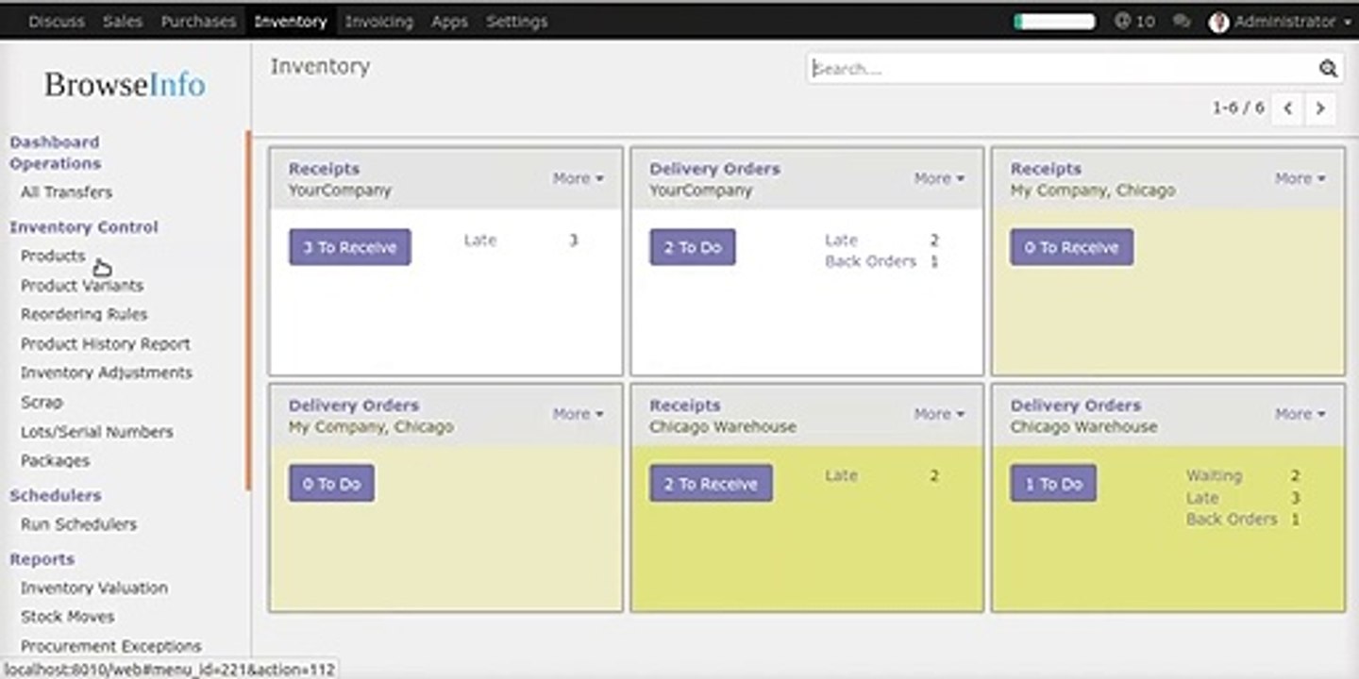Open the Apps menu
The width and height of the screenshot is (1359, 679).
tap(449, 21)
